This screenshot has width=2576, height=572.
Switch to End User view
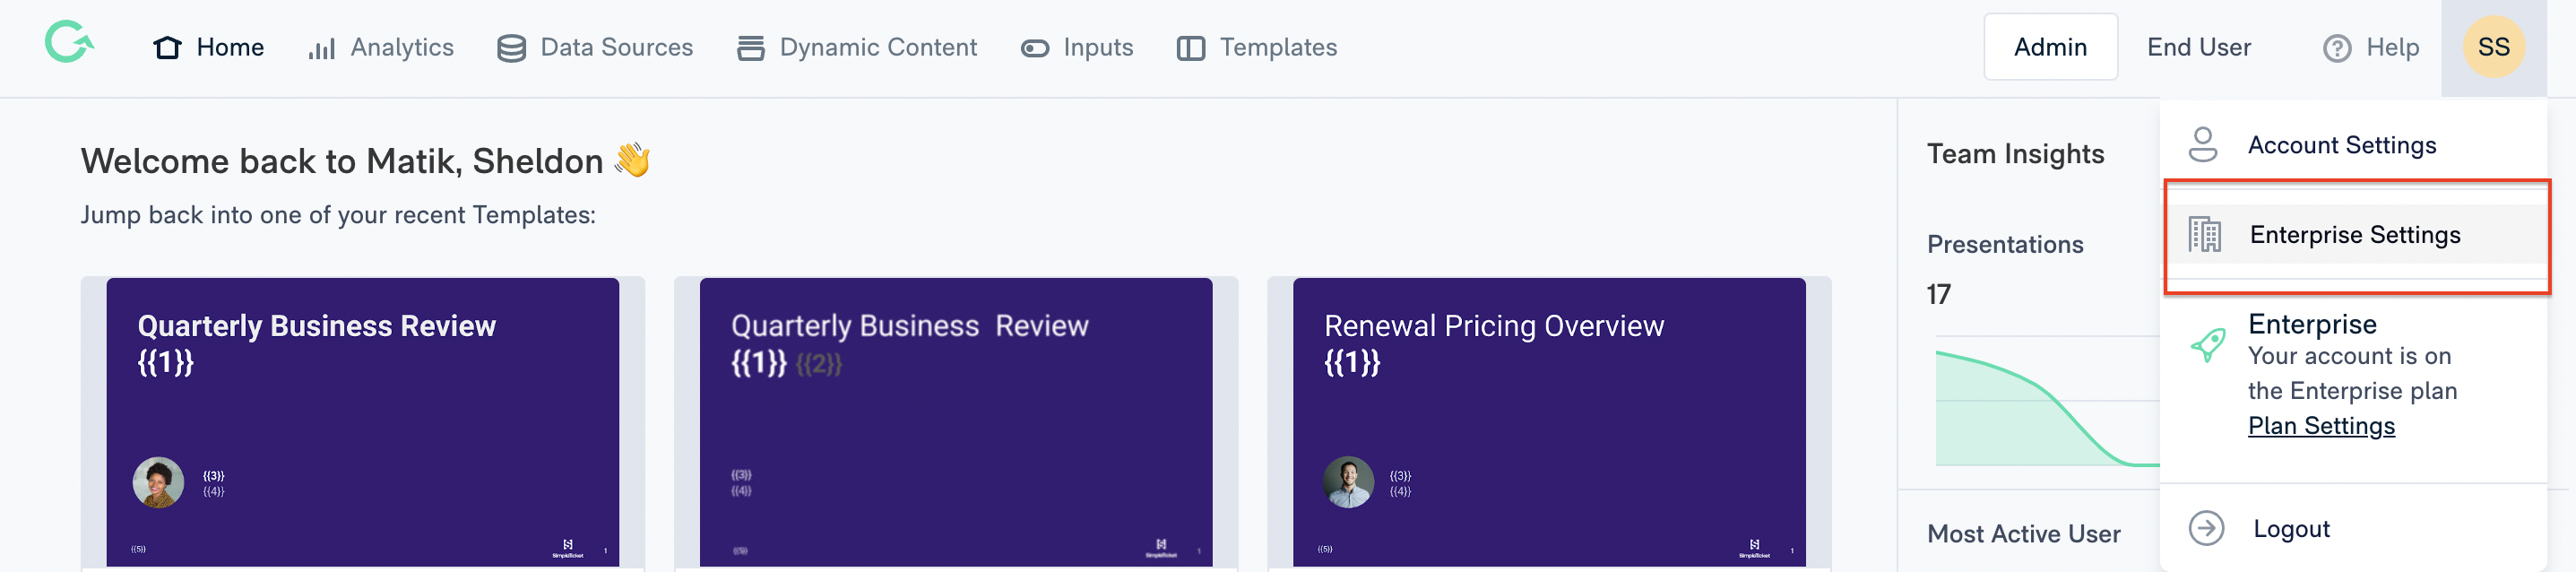(2198, 47)
